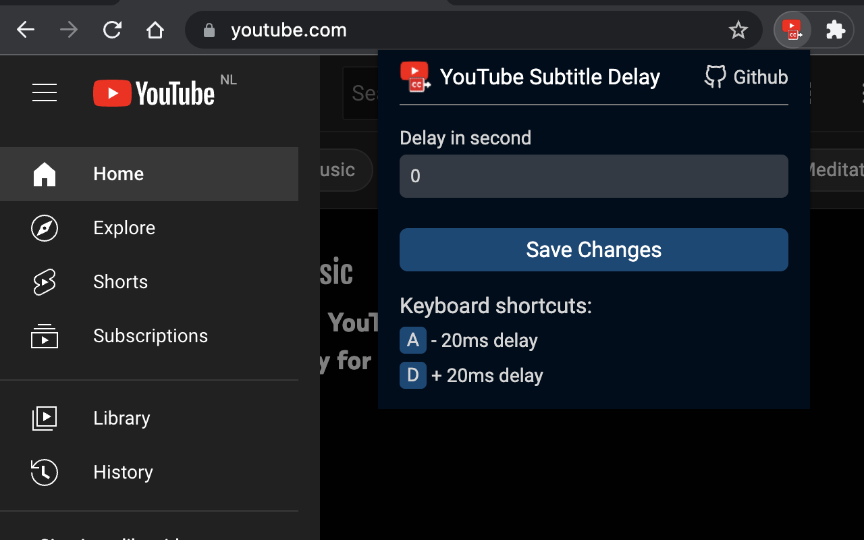Open the Chrome extensions puzzle icon
The image size is (864, 540).
[x=836, y=30]
